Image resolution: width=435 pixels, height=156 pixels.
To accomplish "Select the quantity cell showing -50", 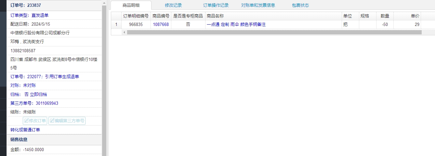I will pyautogui.click(x=385, y=24).
